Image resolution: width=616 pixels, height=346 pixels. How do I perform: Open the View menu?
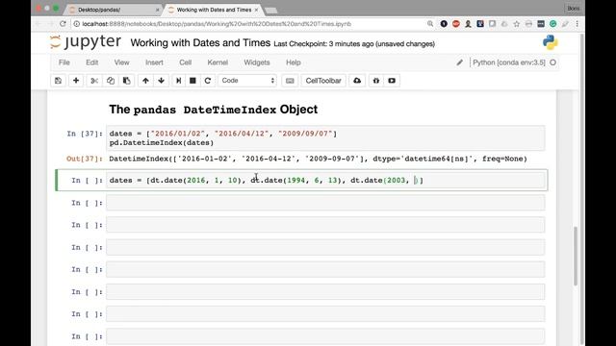tap(121, 62)
